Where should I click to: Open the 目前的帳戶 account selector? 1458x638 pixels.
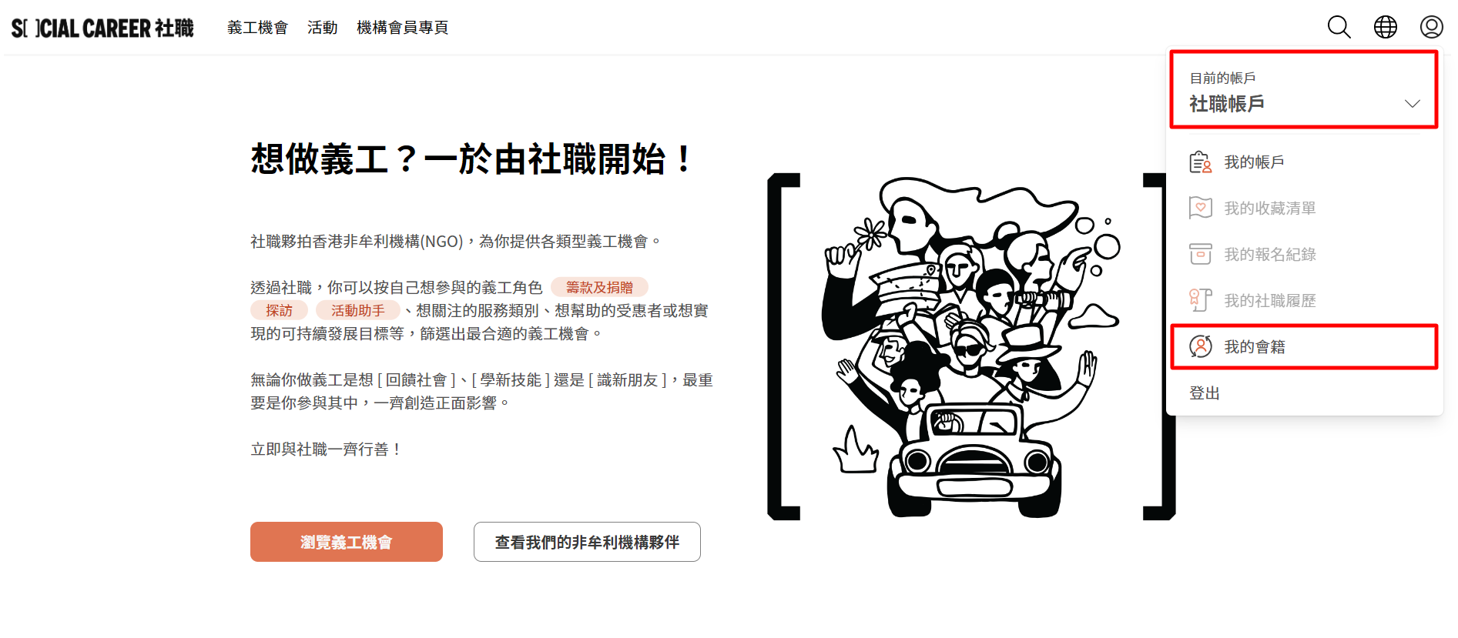click(x=1303, y=90)
